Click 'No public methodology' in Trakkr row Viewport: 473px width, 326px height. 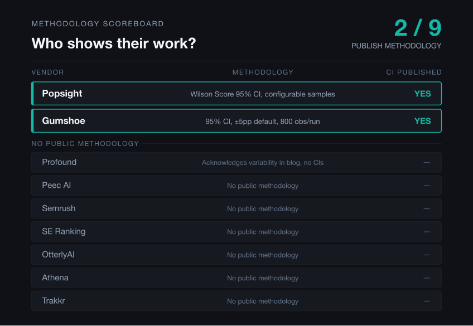point(263,301)
